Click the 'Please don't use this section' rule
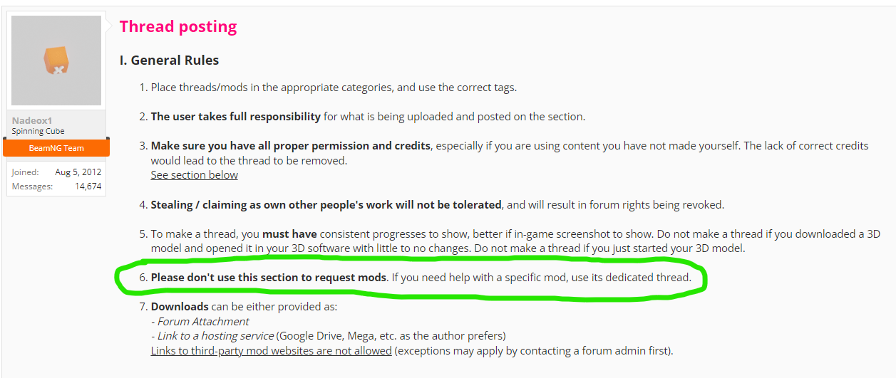The height and width of the screenshot is (378, 896). 269,277
